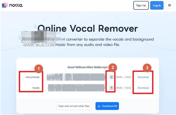Image resolution: width=176 pixels, height=115 pixels.
Task: Open the hamburger menu
Action: coord(170,5)
